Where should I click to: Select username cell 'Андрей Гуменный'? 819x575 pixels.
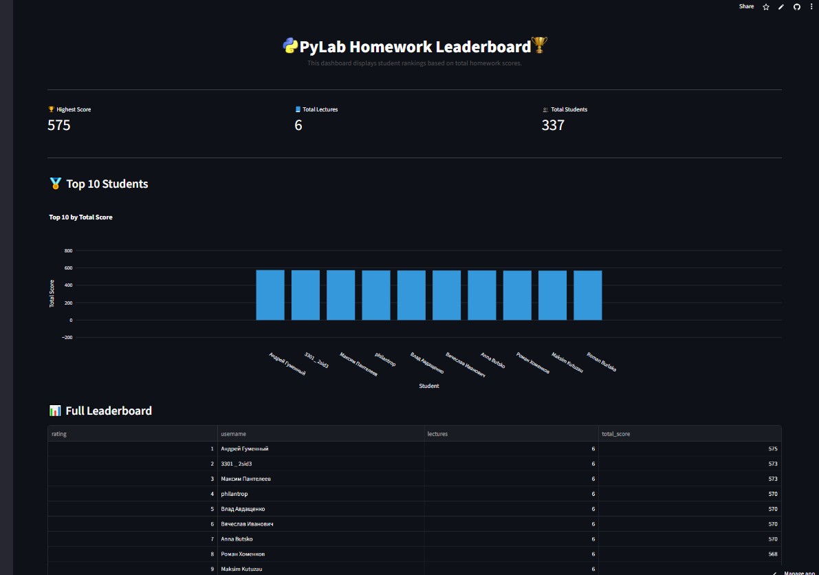tap(320, 448)
